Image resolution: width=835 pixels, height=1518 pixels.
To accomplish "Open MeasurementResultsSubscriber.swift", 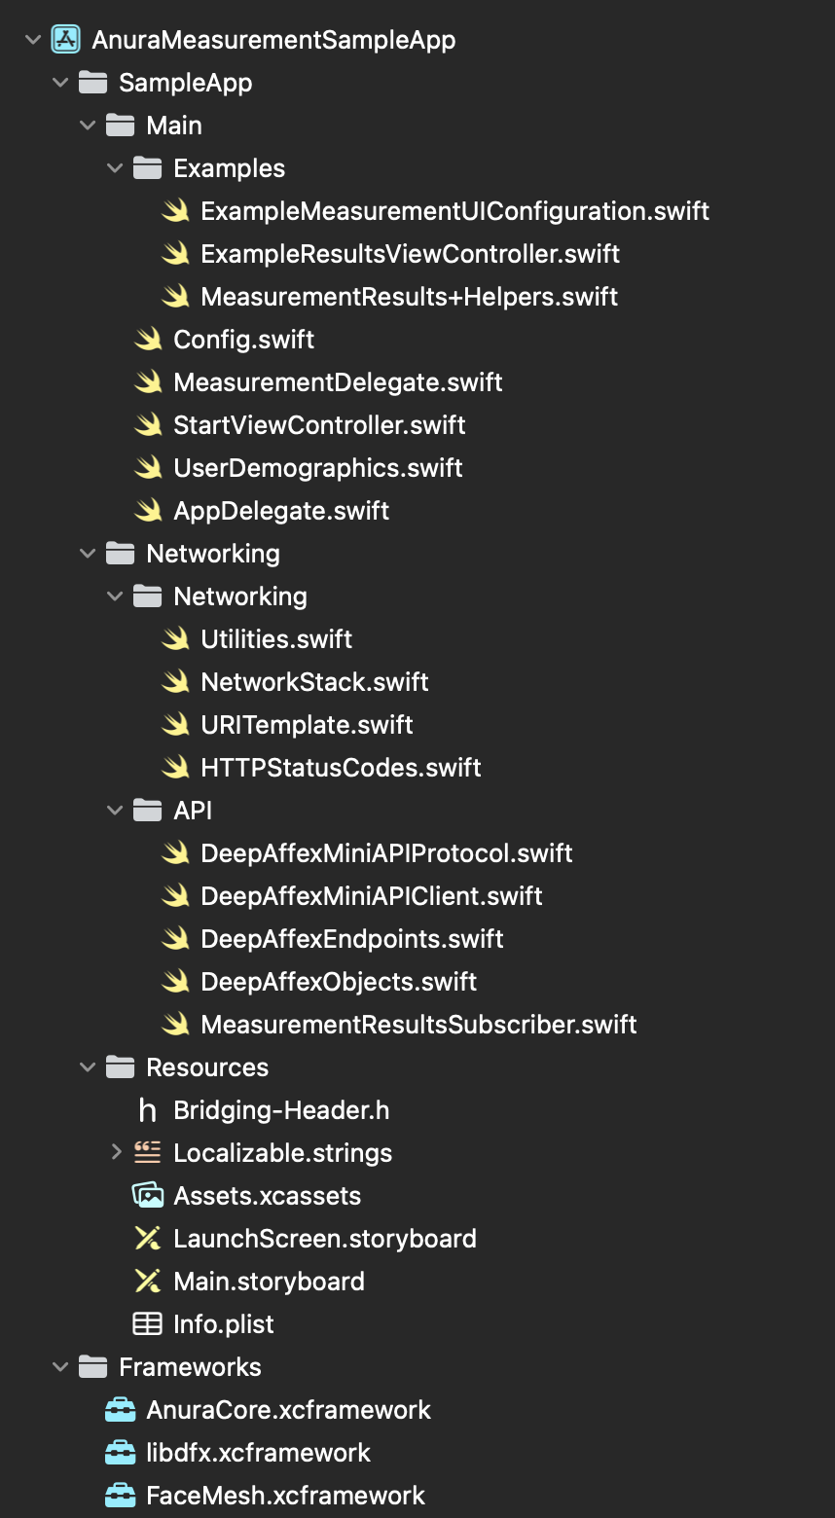I will click(418, 1025).
